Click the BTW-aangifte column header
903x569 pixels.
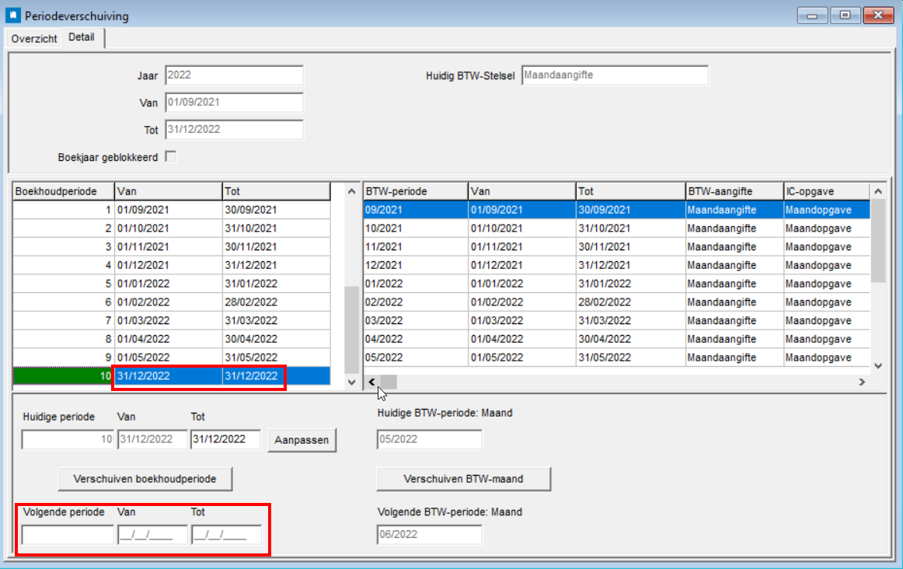[733, 191]
